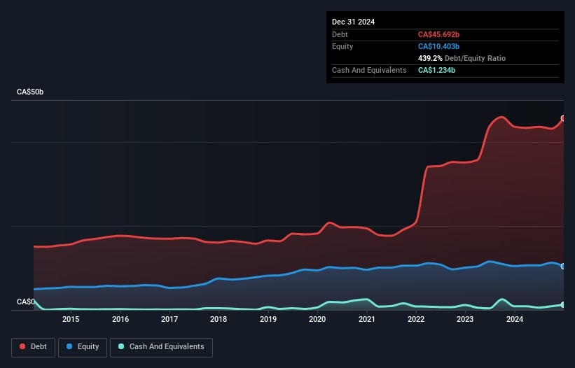
Task: Hide the Cash And Equivalents series
Action: pos(161,347)
